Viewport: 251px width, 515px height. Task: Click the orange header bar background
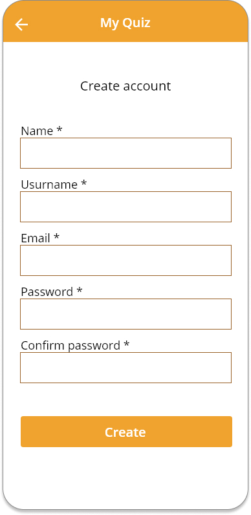197,23
